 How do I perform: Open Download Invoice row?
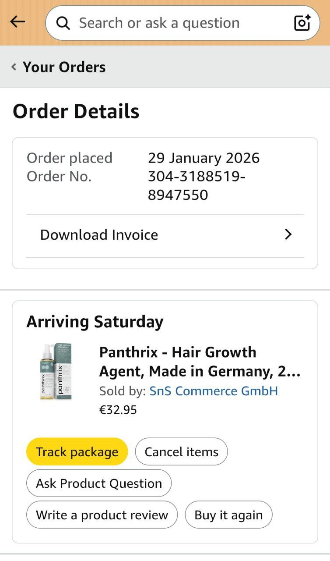click(99, 235)
